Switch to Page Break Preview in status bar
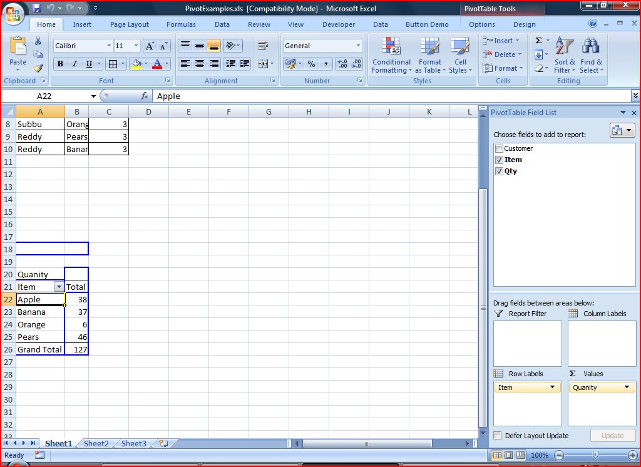The height and width of the screenshot is (467, 641). pos(520,455)
